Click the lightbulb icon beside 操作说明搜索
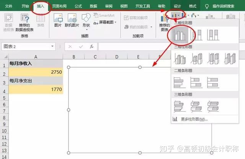 tap(207, 6)
